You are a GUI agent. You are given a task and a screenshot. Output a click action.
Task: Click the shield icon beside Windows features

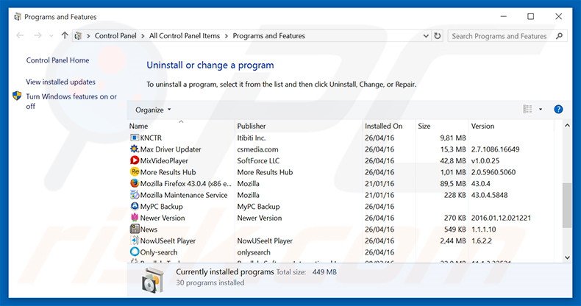[x=17, y=96]
